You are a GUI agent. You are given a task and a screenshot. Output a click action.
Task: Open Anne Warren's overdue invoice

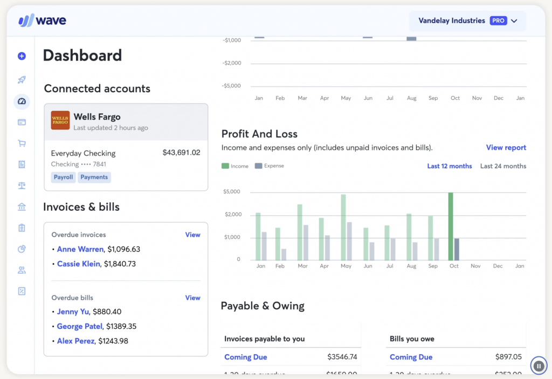80,250
